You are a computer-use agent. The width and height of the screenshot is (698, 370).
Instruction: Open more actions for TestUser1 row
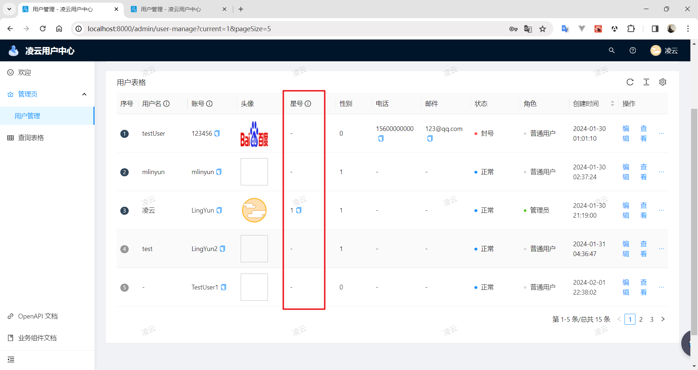coord(661,287)
